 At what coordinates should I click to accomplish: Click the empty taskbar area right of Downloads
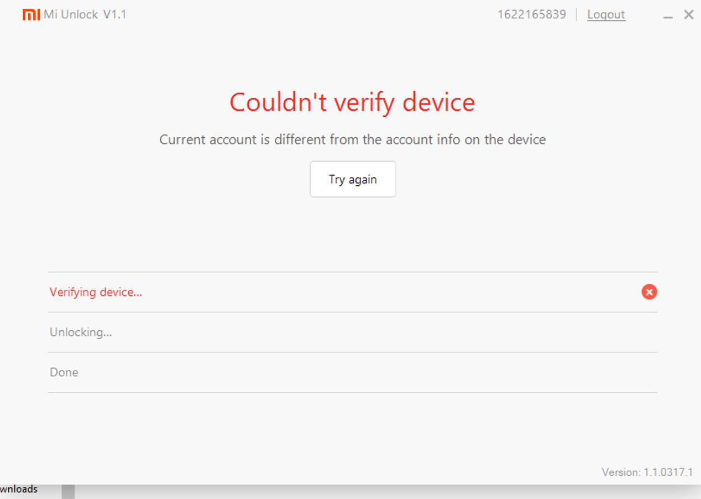tap(387, 492)
